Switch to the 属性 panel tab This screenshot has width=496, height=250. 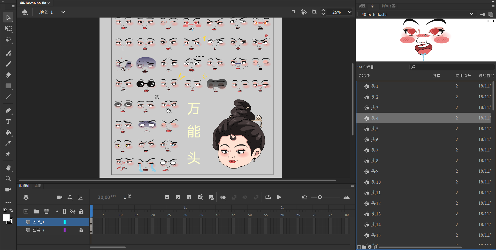pyautogui.click(x=362, y=6)
